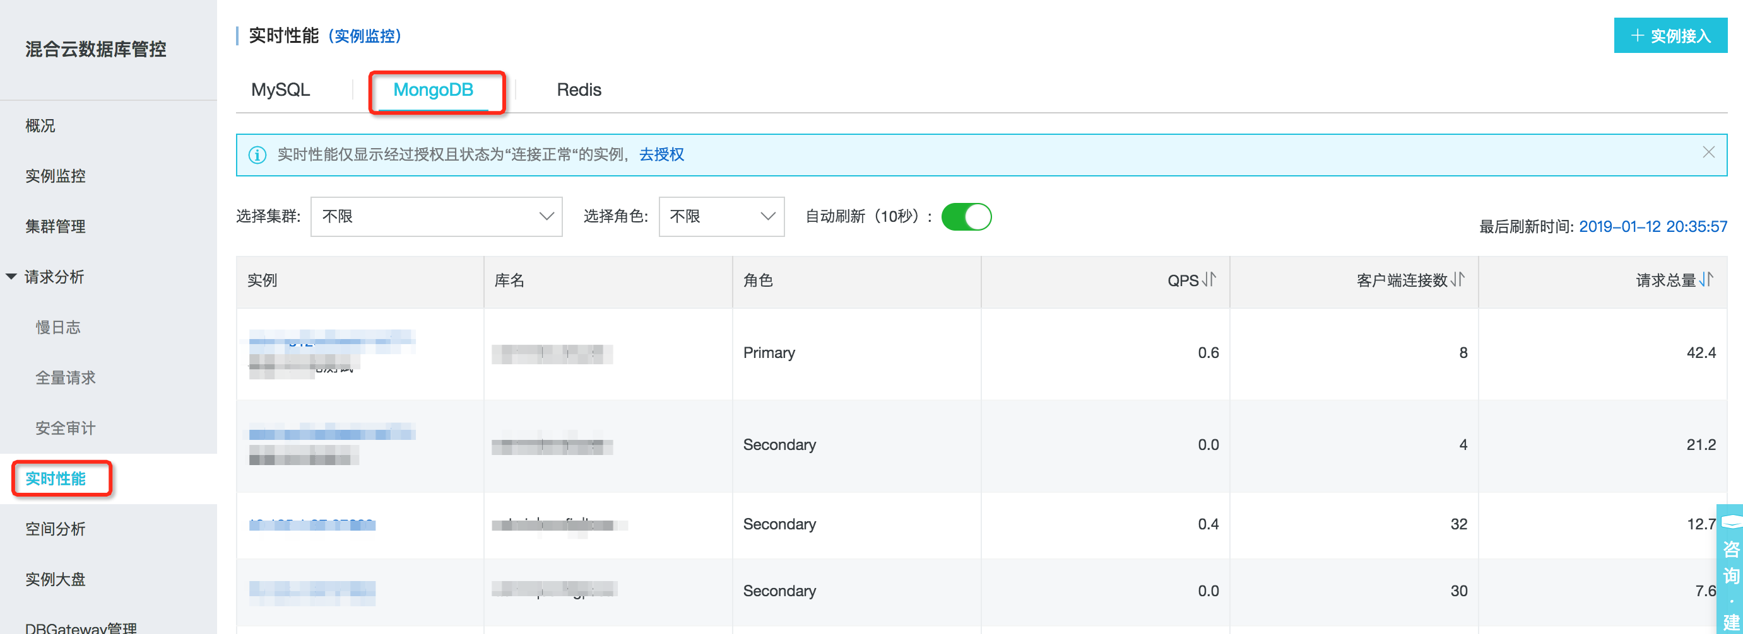Sort by 请求总量 column
1743x634 pixels.
coord(1706,279)
